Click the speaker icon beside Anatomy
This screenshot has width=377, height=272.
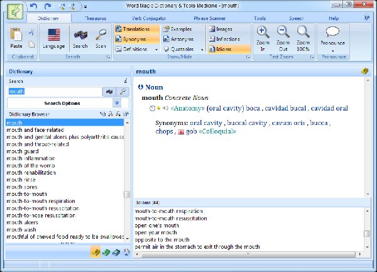pyautogui.click(x=165, y=108)
